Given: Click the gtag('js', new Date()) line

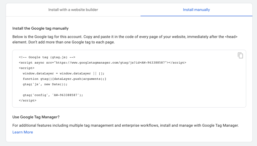Looking at the screenshot, I should coord(45,84).
